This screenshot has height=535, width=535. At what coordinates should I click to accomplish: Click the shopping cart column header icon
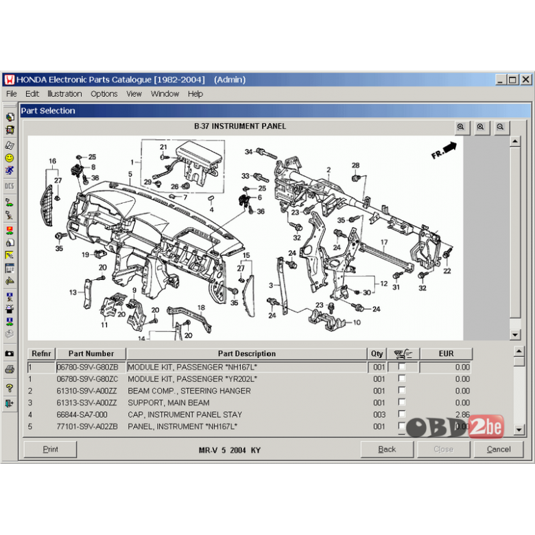coord(403,354)
